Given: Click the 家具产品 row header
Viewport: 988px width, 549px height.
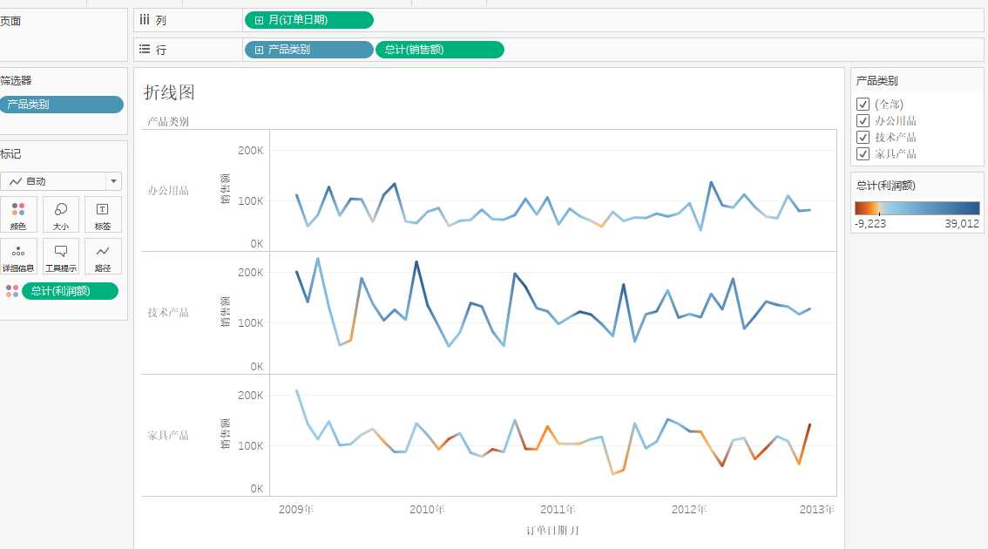Looking at the screenshot, I should click(x=167, y=435).
